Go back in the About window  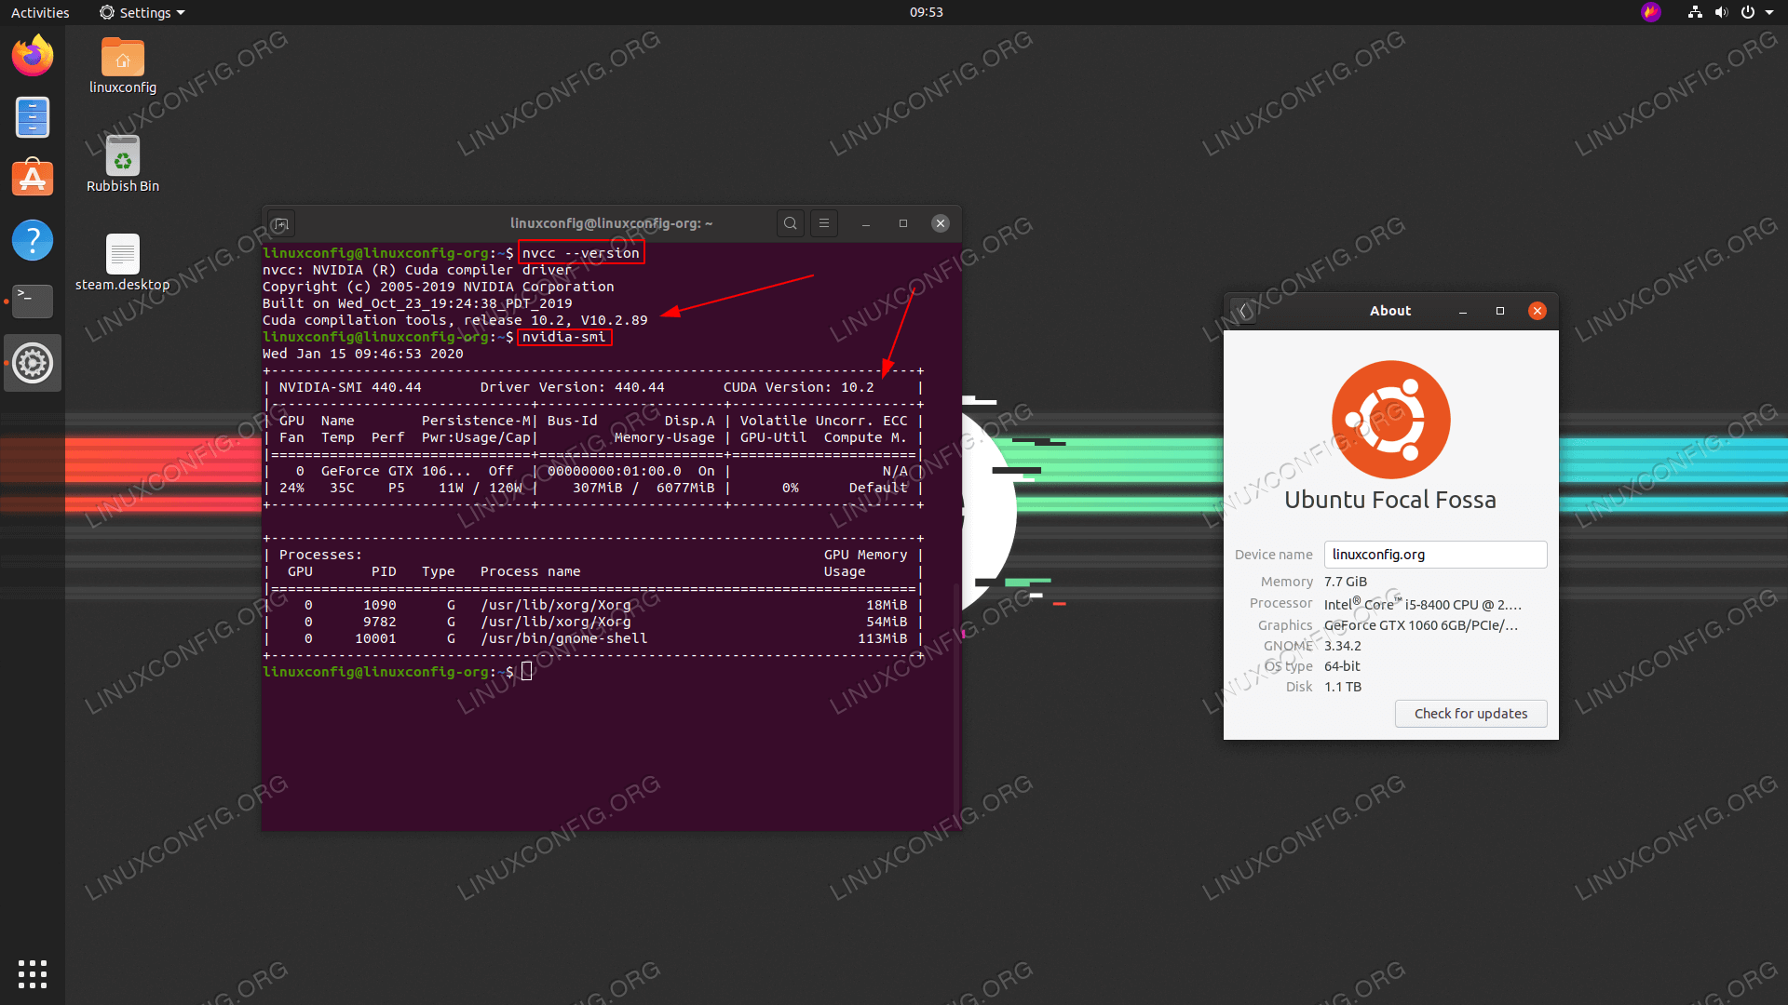[x=1244, y=311]
